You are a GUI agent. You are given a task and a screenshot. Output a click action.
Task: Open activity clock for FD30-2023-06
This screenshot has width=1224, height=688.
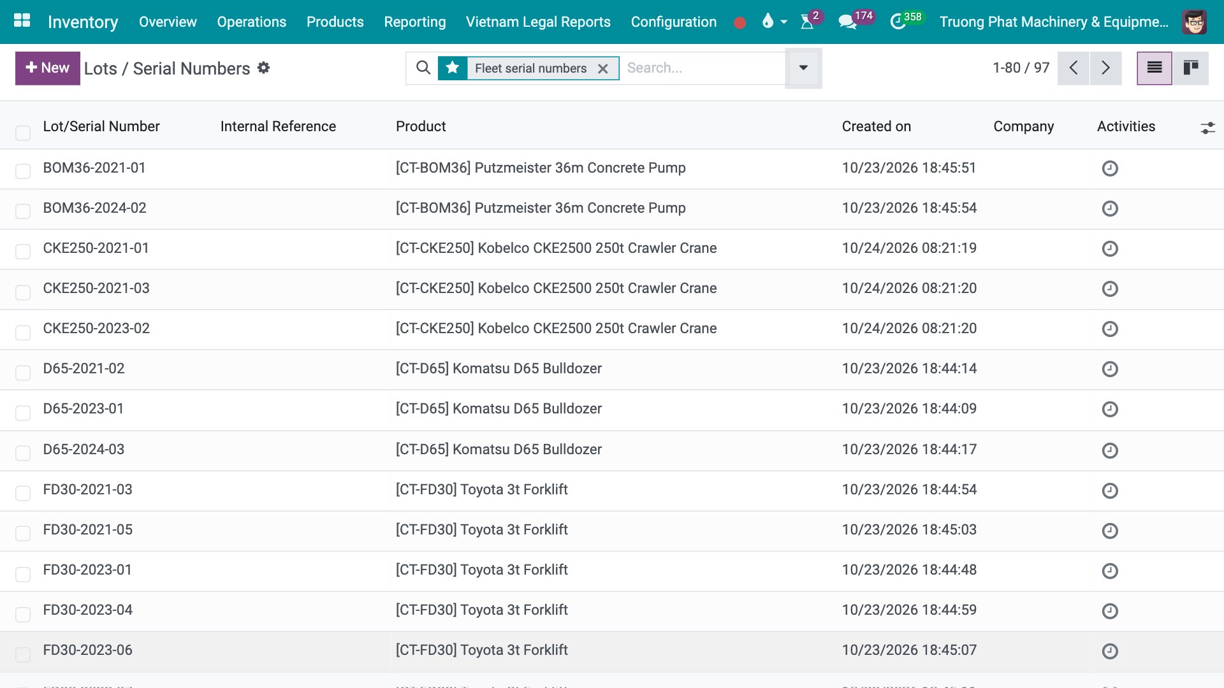point(1110,650)
